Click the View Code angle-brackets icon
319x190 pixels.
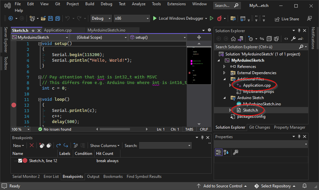[286, 39]
